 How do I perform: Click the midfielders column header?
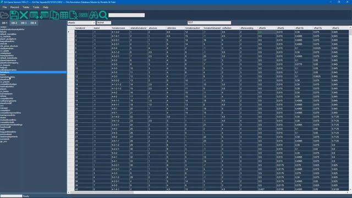230,28
